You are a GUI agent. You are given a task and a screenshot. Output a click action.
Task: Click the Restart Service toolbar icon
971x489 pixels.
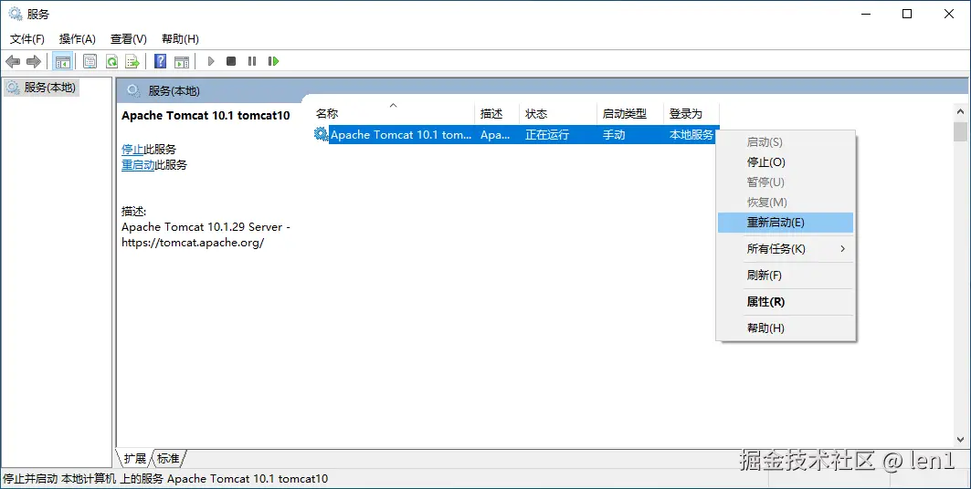pos(273,61)
